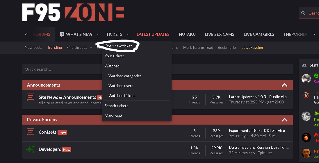Open Experimental Donor DDL Service thread
The height and width of the screenshot is (163, 319).
coord(257,130)
